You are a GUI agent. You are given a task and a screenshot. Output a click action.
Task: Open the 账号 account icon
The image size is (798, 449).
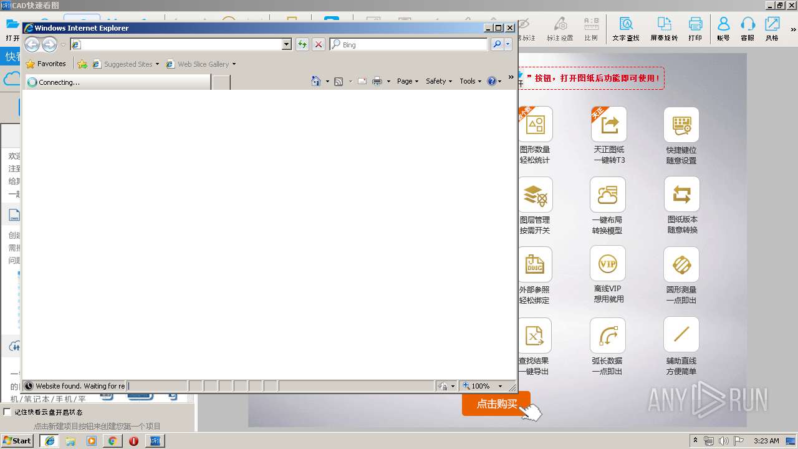click(723, 29)
